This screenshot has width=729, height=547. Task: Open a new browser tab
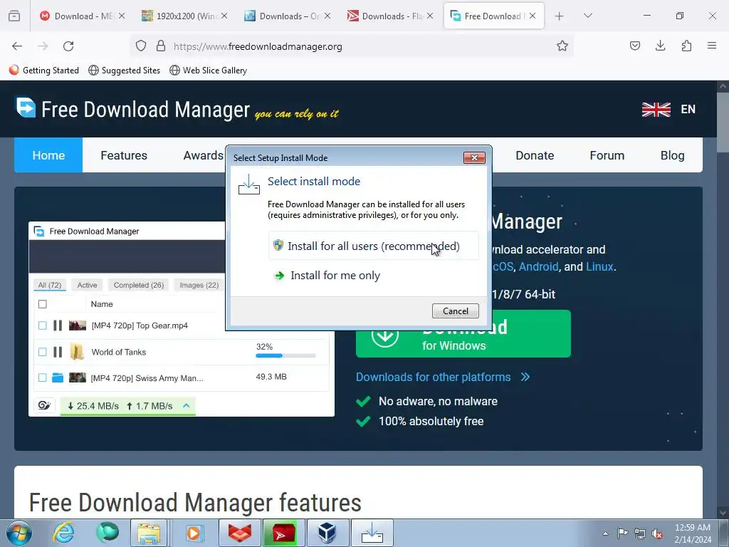pyautogui.click(x=560, y=16)
